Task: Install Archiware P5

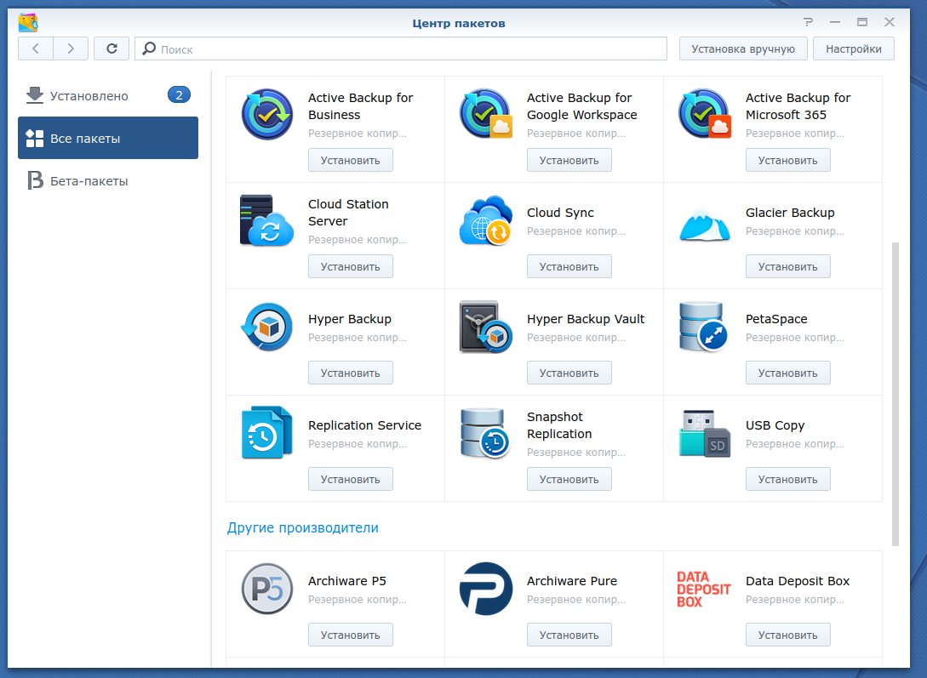Action: [x=351, y=635]
